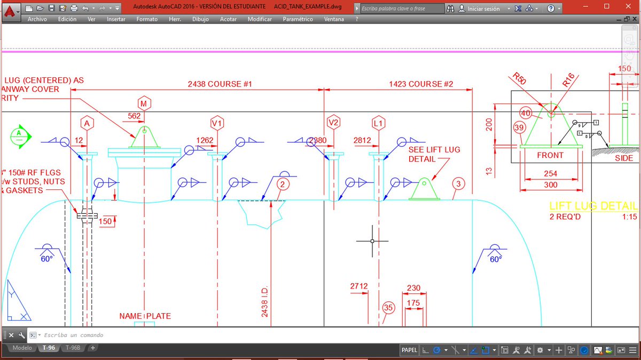Open the question mark help menu
This screenshot has height=360, width=641.
point(356,19)
